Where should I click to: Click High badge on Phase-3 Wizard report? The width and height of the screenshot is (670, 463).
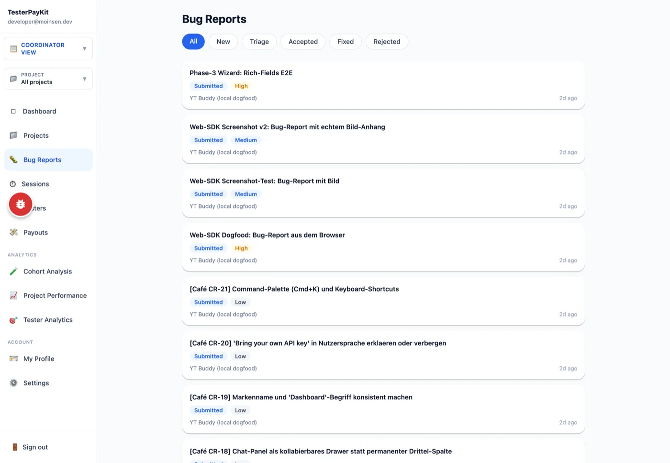[x=241, y=86]
